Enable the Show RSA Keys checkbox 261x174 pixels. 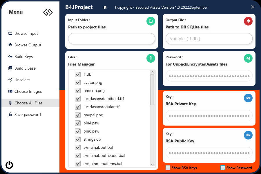point(168,168)
